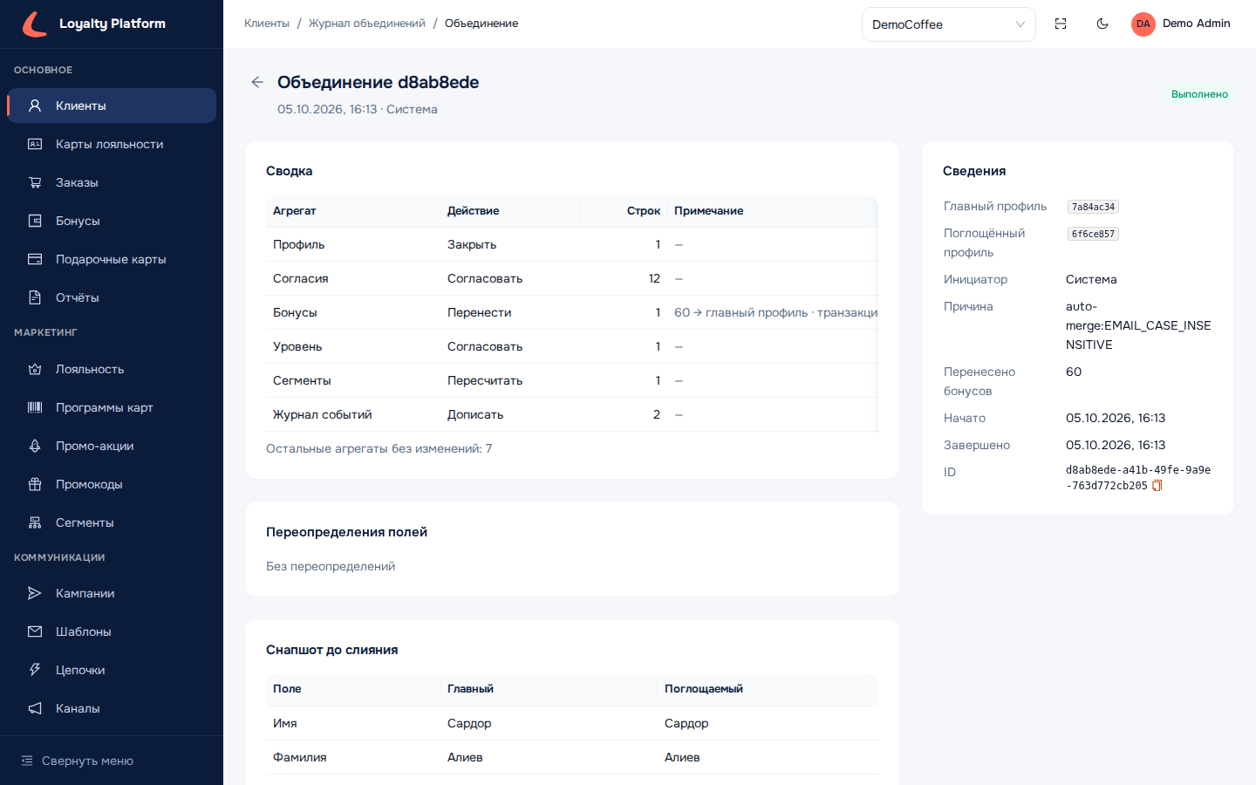
Task: Click the Фамилия row in snapshot table
Action: [572, 757]
